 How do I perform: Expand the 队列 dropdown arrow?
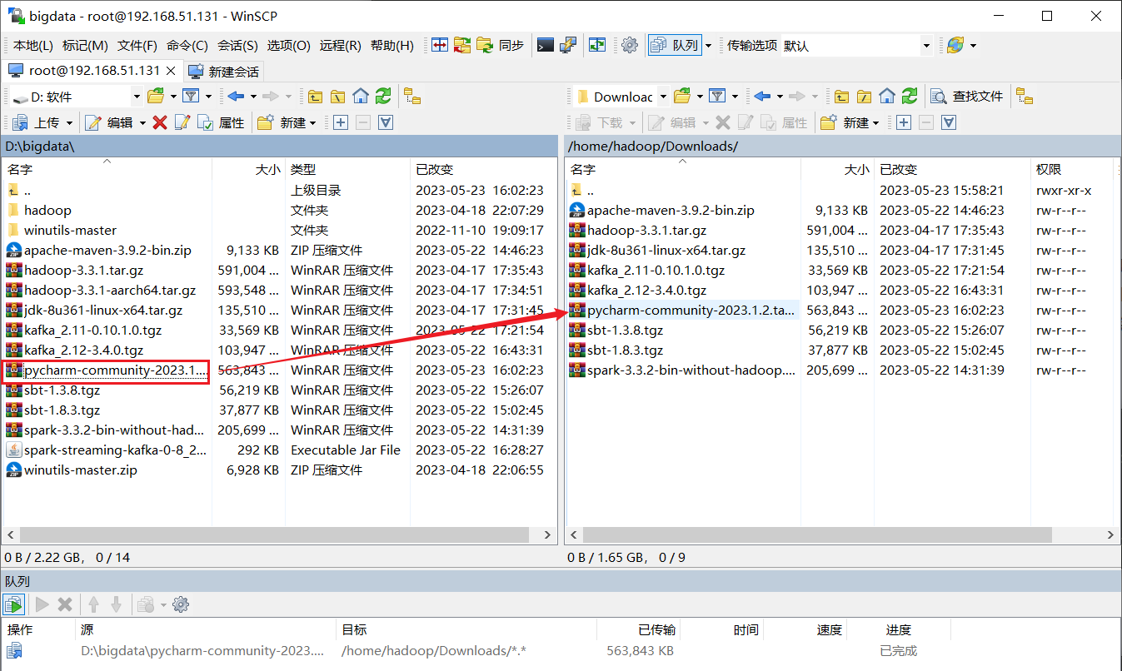(708, 46)
